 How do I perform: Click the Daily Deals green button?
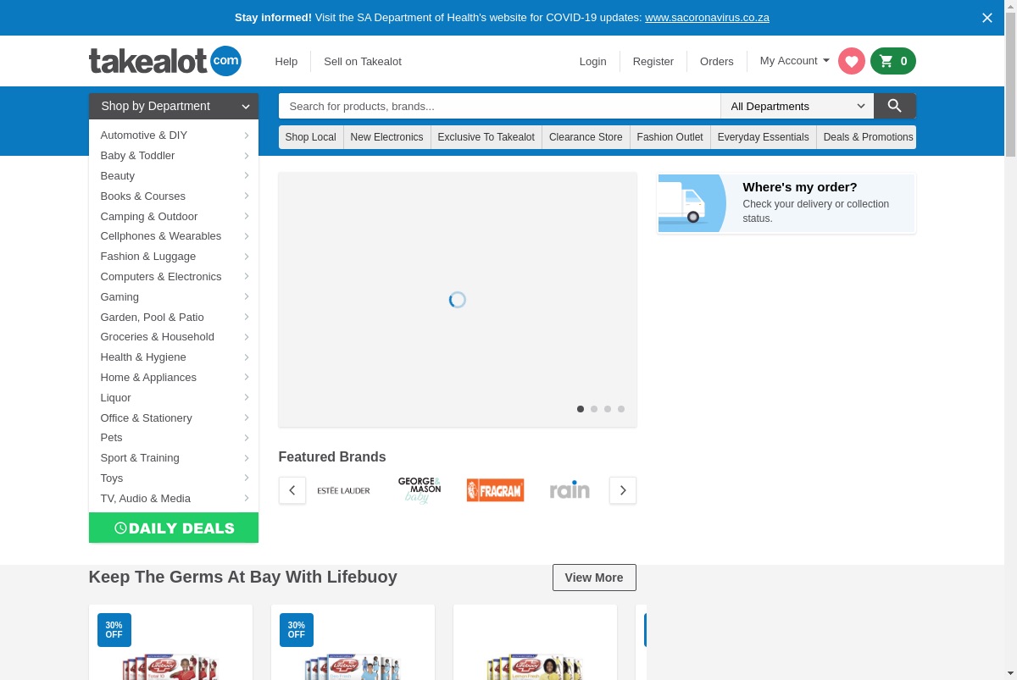174,528
